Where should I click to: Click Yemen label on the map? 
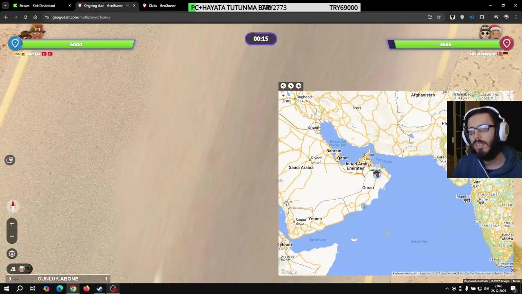(315, 218)
